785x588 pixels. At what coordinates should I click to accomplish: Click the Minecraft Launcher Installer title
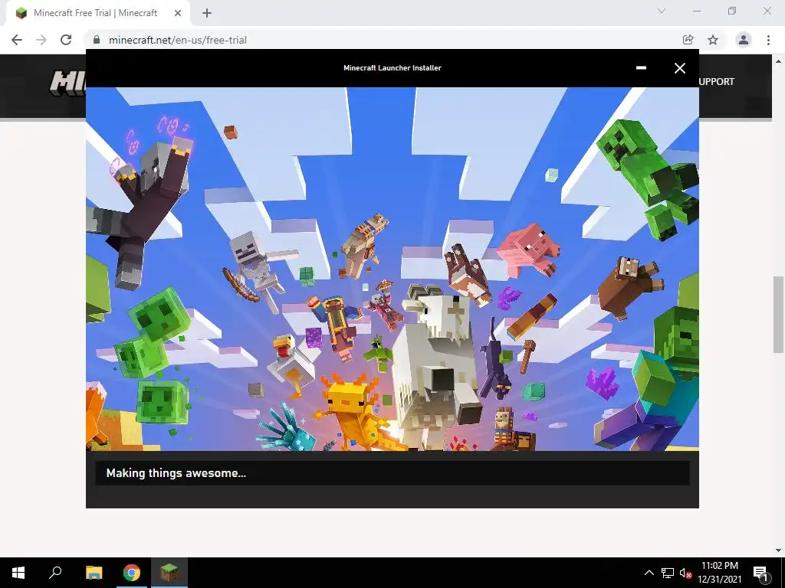[x=392, y=68]
